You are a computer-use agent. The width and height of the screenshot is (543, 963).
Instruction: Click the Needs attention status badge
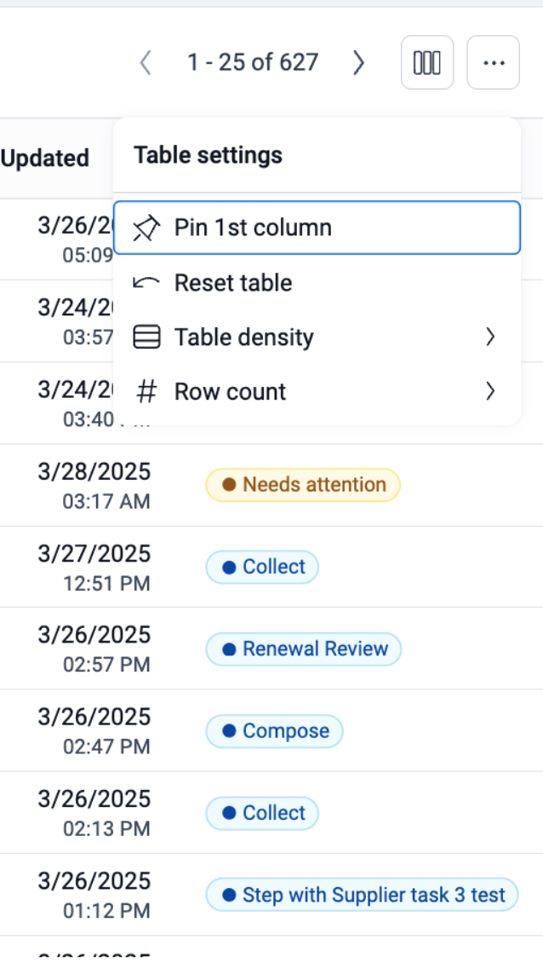pos(302,485)
